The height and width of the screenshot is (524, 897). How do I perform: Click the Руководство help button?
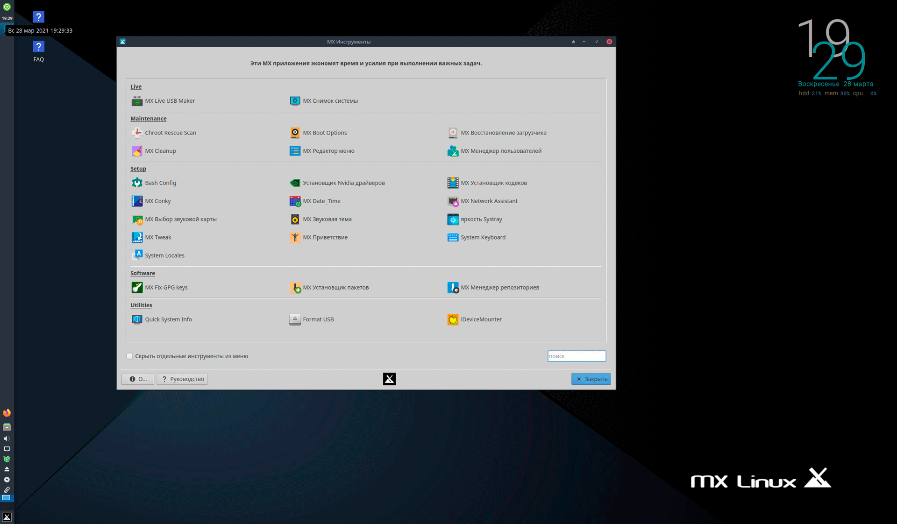pos(182,379)
